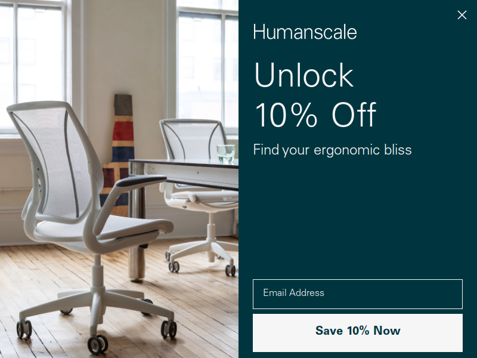Click the front chair's front caster wheel
The image size is (477, 358).
pos(98,344)
